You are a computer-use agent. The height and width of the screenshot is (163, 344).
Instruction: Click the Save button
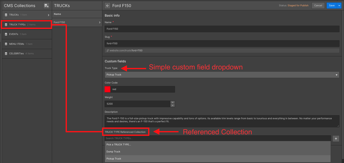tap(332, 6)
